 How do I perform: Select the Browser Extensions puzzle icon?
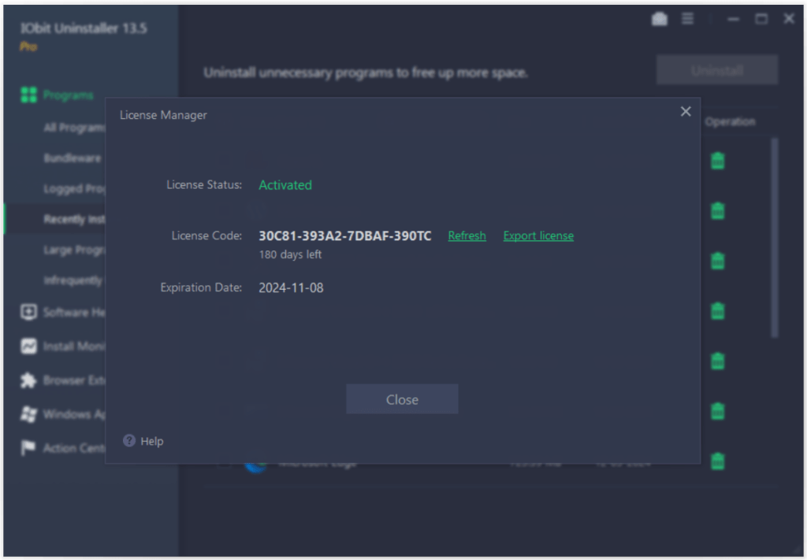coord(28,380)
